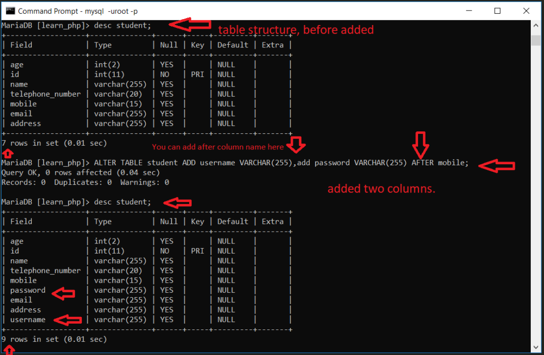The height and width of the screenshot is (355, 544).
Task: Close the Command Prompt window
Action: 526,11
